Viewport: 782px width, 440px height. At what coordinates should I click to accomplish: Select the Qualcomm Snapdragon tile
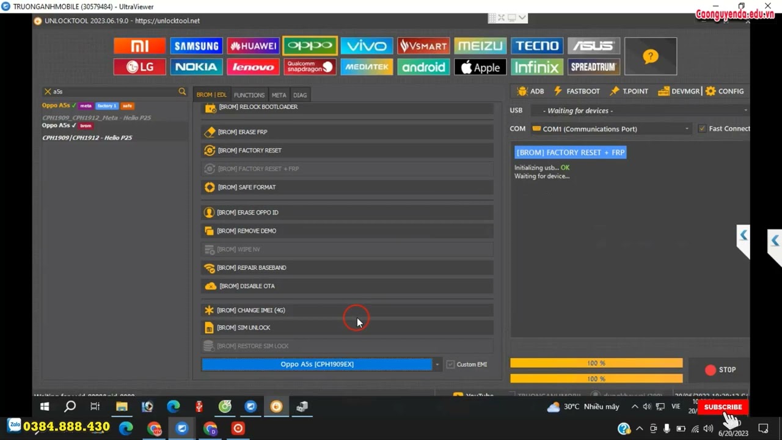click(x=310, y=67)
